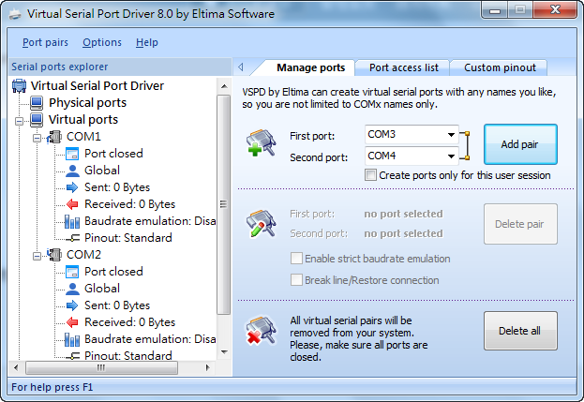This screenshot has height=402, width=584.
Task: Click the Add pair button
Action: click(520, 144)
